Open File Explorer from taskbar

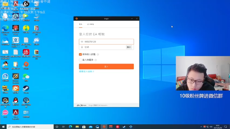pos(77,126)
